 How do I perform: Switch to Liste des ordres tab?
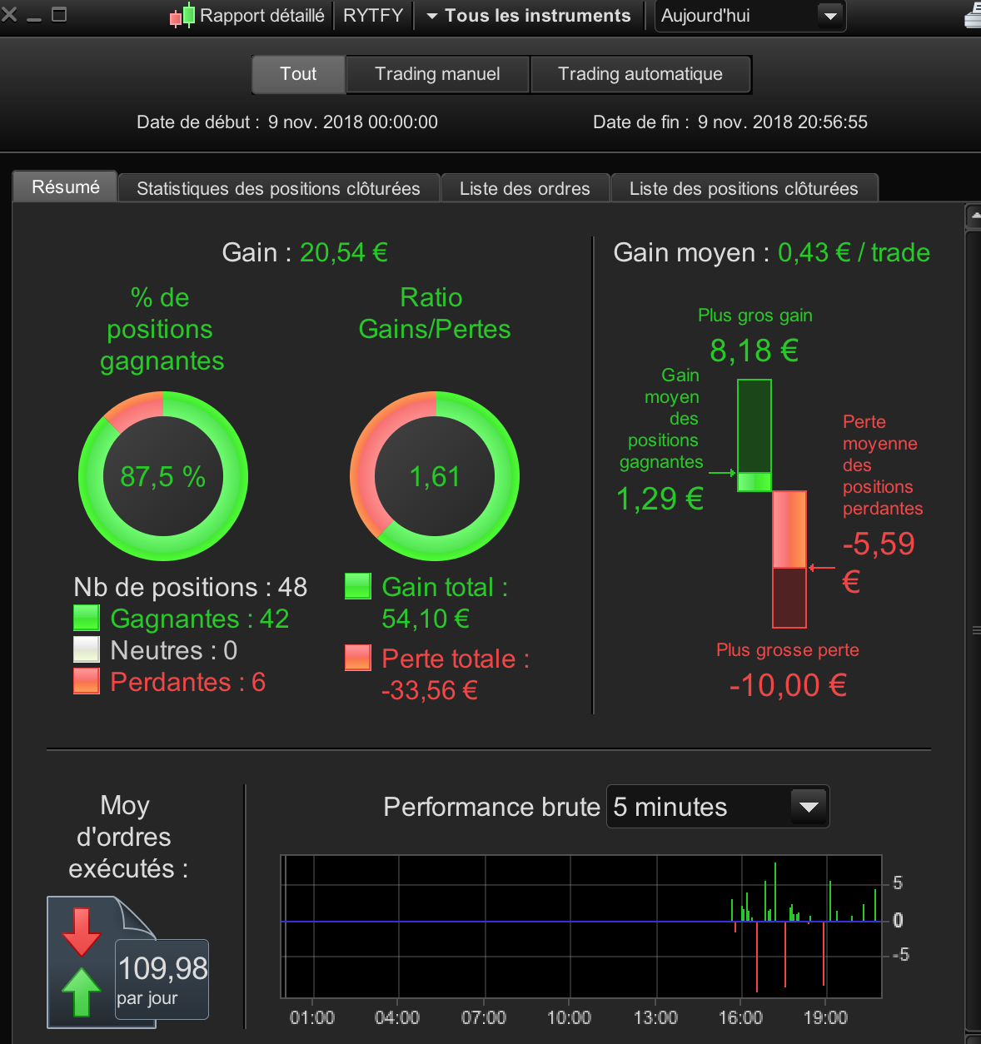525,188
